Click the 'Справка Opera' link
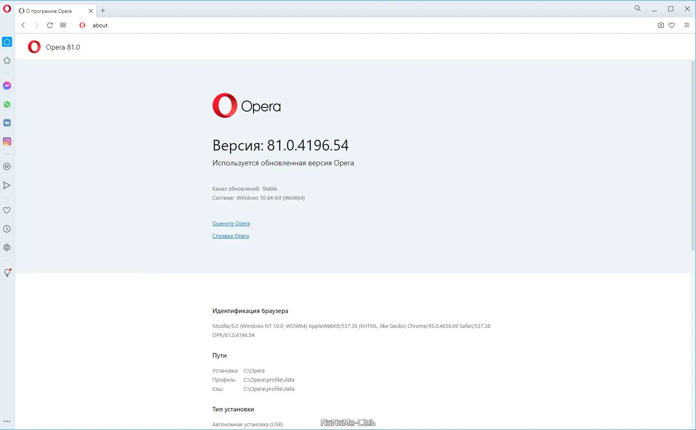Screen dimensions: 696x430 tap(231, 236)
